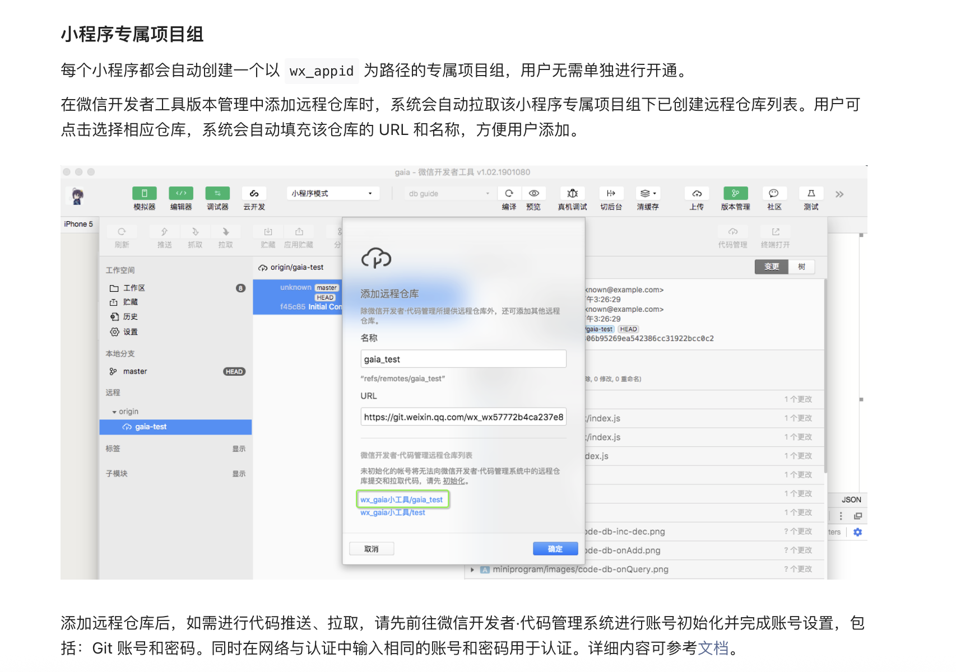Viewport: 956px width, 672px height.
Task: Open the 模拟器 simulator panel
Action: [x=144, y=193]
